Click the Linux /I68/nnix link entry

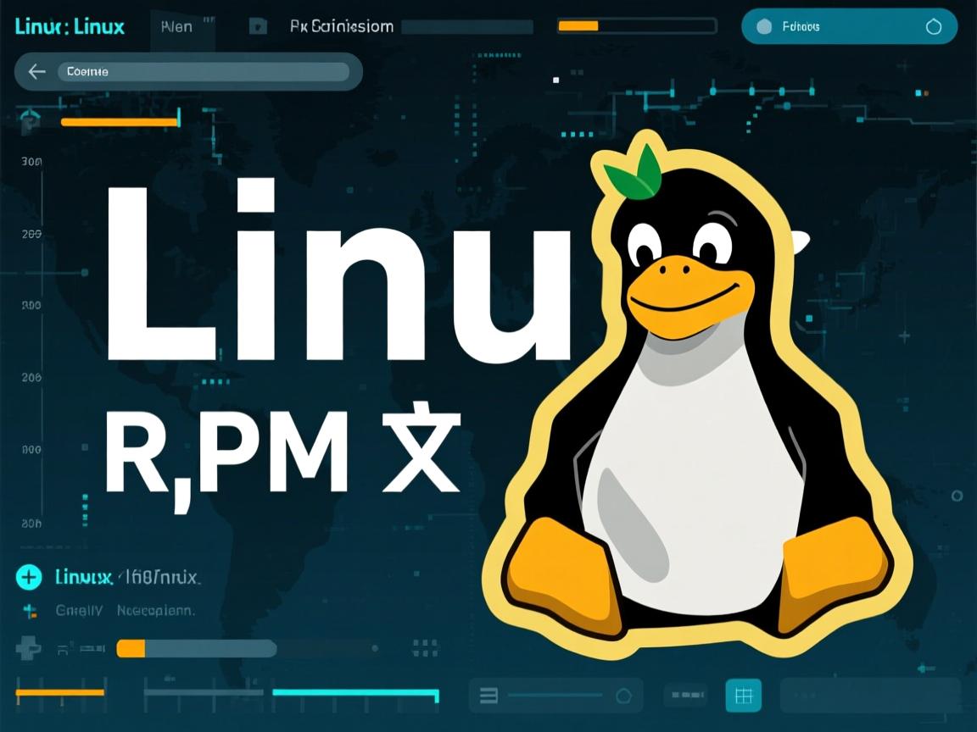tap(127, 577)
